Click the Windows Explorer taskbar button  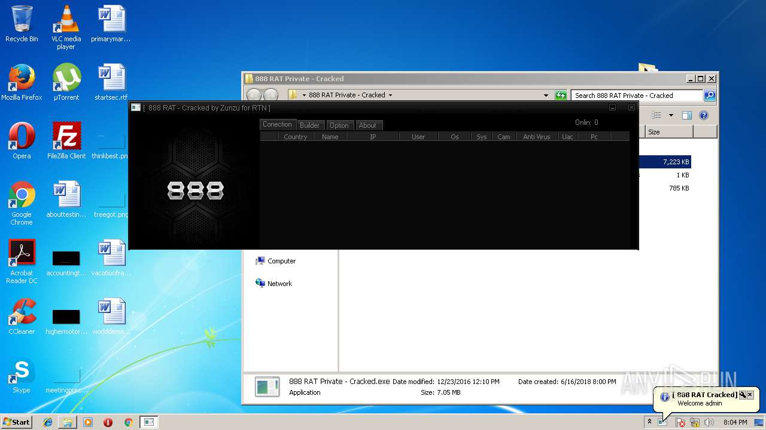tap(68, 422)
